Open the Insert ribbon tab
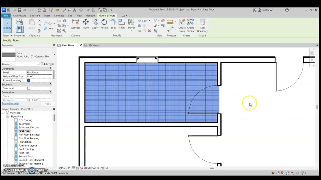This screenshot has width=321, height=180. coord(47,15)
